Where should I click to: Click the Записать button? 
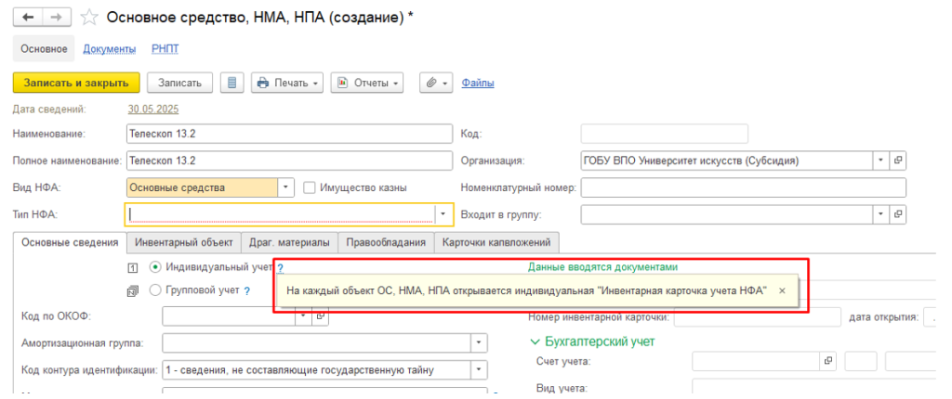coord(179,84)
